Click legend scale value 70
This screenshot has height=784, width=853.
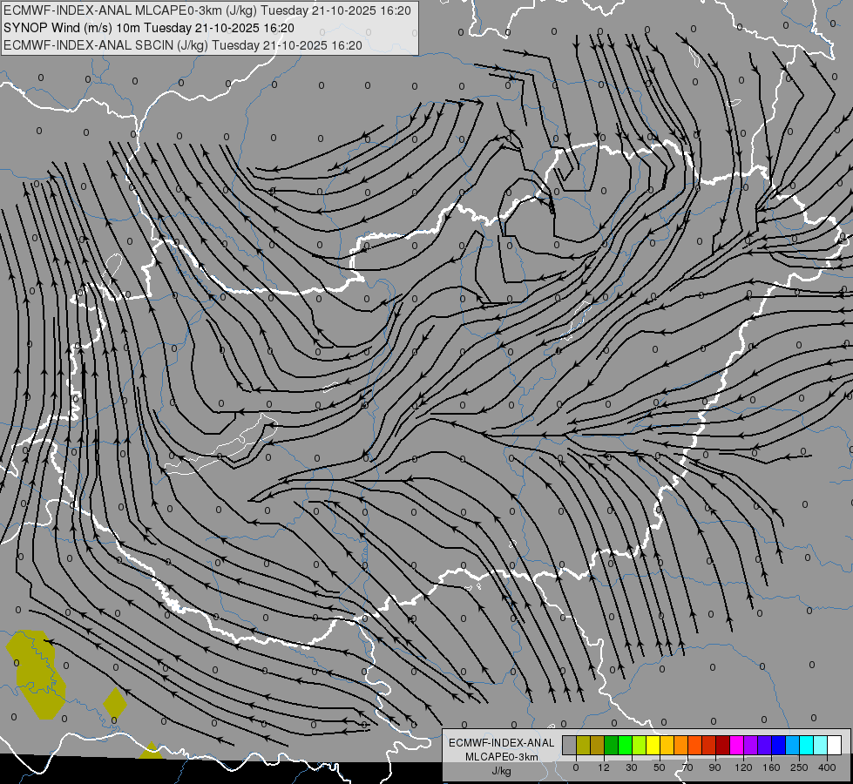(687, 767)
